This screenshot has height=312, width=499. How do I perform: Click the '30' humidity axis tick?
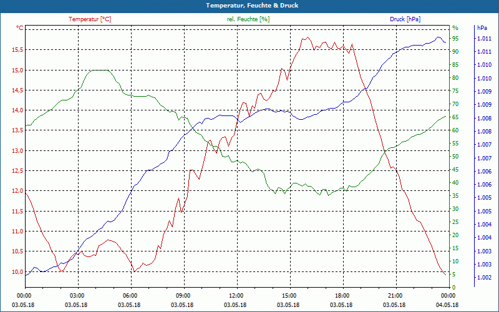point(455,209)
